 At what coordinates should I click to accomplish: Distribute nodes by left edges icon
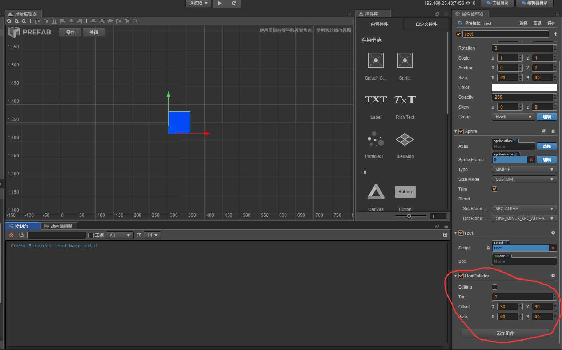click(x=119, y=21)
